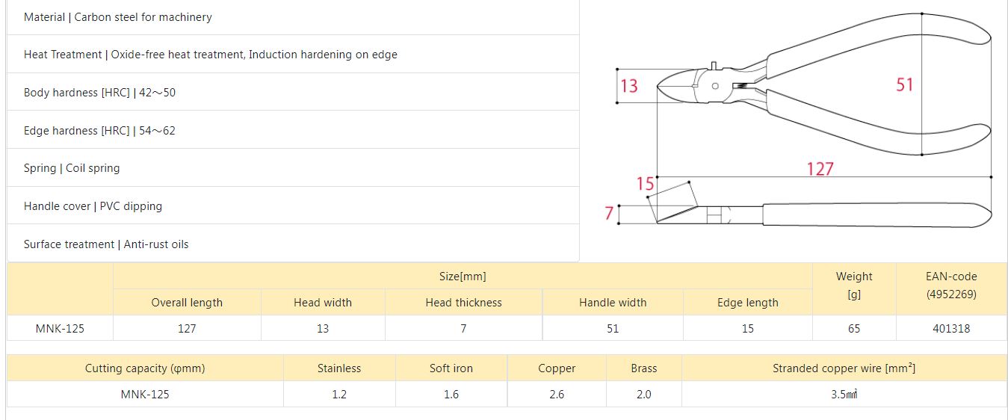Select the Head width column header

pos(323,303)
